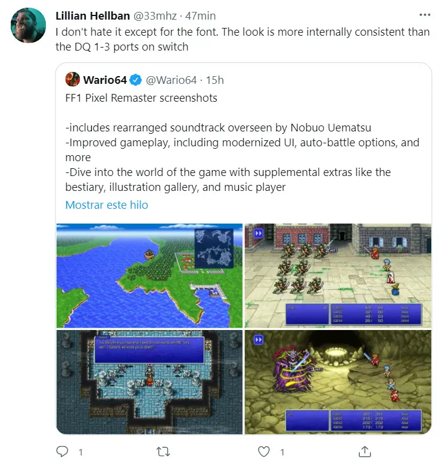Open the quoted tweet text body

click(242, 142)
